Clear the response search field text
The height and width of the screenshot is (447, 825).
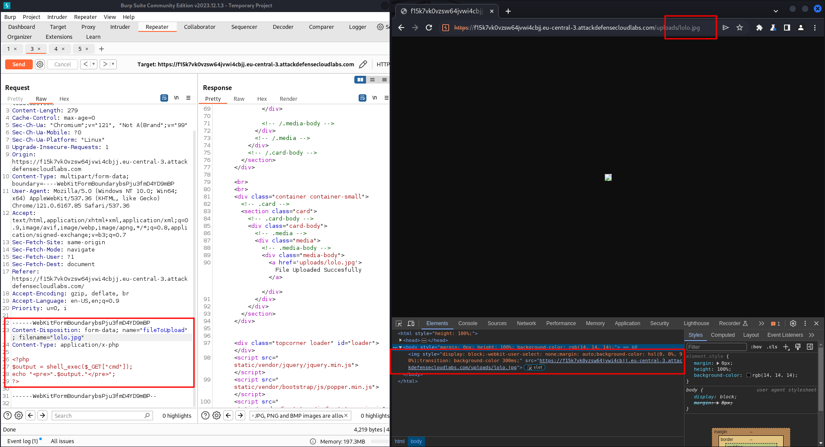346,416
